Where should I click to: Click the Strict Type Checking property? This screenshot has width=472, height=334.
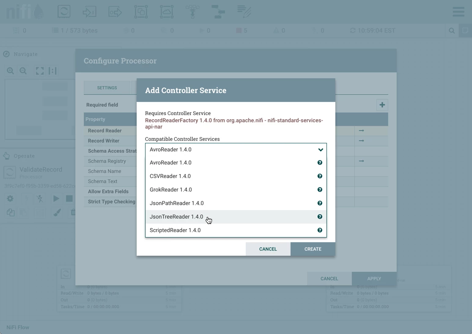(112, 202)
